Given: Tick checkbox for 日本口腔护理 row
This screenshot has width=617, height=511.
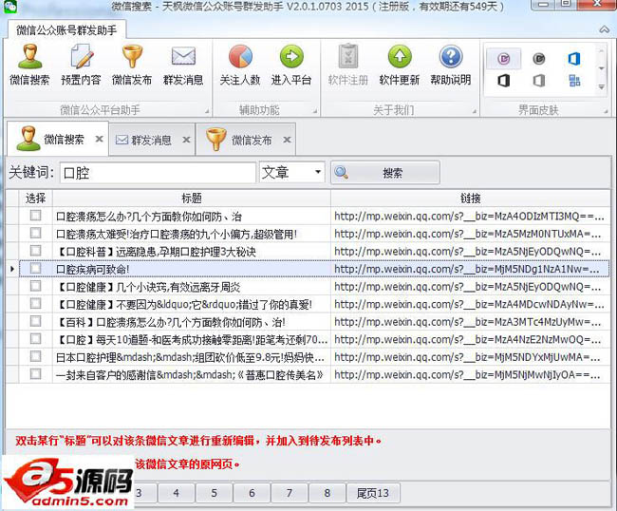Looking at the screenshot, I should tap(35, 356).
